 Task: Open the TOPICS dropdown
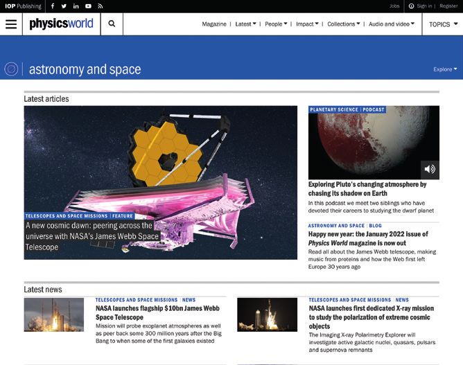(x=443, y=24)
